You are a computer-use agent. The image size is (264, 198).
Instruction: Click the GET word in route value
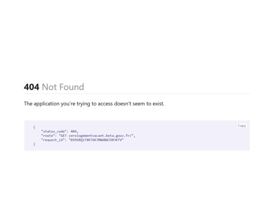tap(63, 136)
